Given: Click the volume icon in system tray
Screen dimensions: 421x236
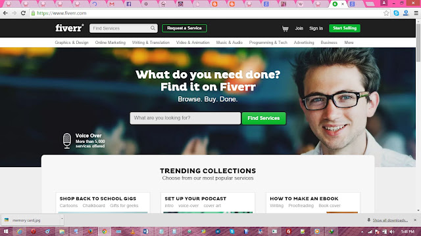Looking at the screenshot, I should tap(392, 231).
